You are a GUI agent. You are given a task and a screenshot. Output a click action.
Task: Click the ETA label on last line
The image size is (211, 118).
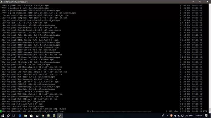click(205, 111)
